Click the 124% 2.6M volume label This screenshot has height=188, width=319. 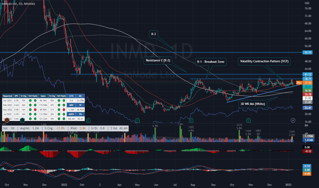point(292,133)
